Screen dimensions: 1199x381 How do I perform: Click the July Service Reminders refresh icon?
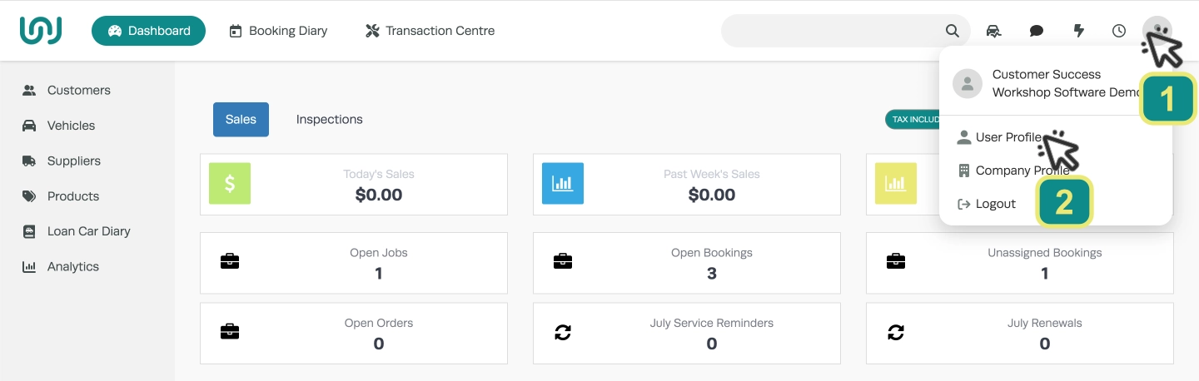tap(563, 333)
